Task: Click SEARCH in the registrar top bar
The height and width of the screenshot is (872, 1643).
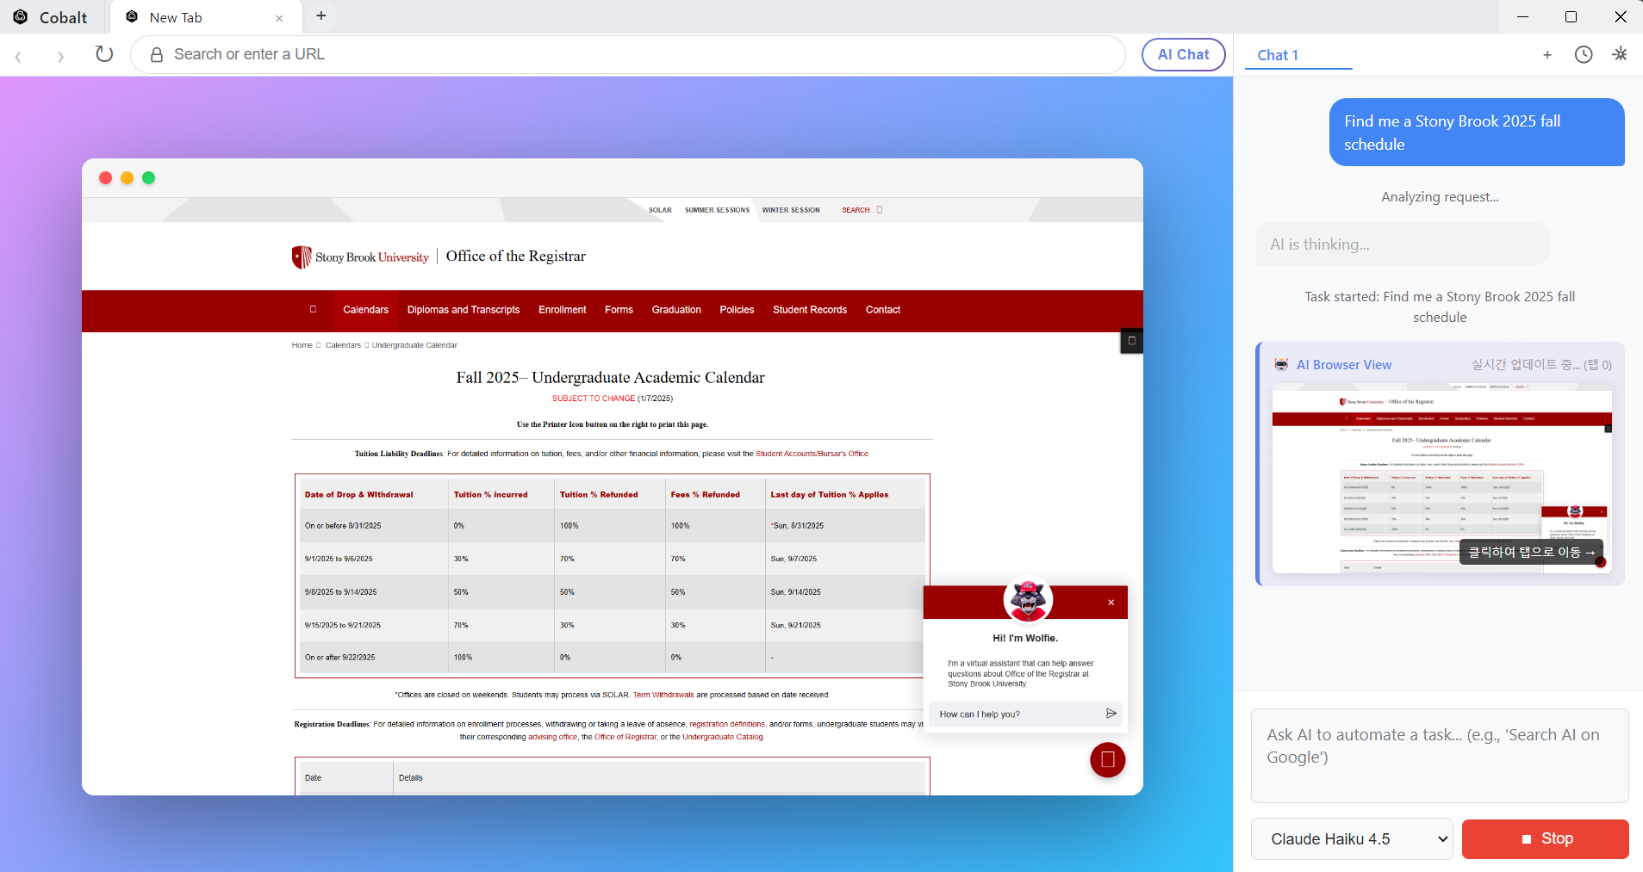Action: pos(856,210)
